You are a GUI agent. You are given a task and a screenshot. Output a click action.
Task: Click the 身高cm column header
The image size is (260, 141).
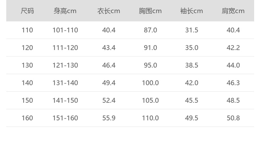click(x=65, y=11)
